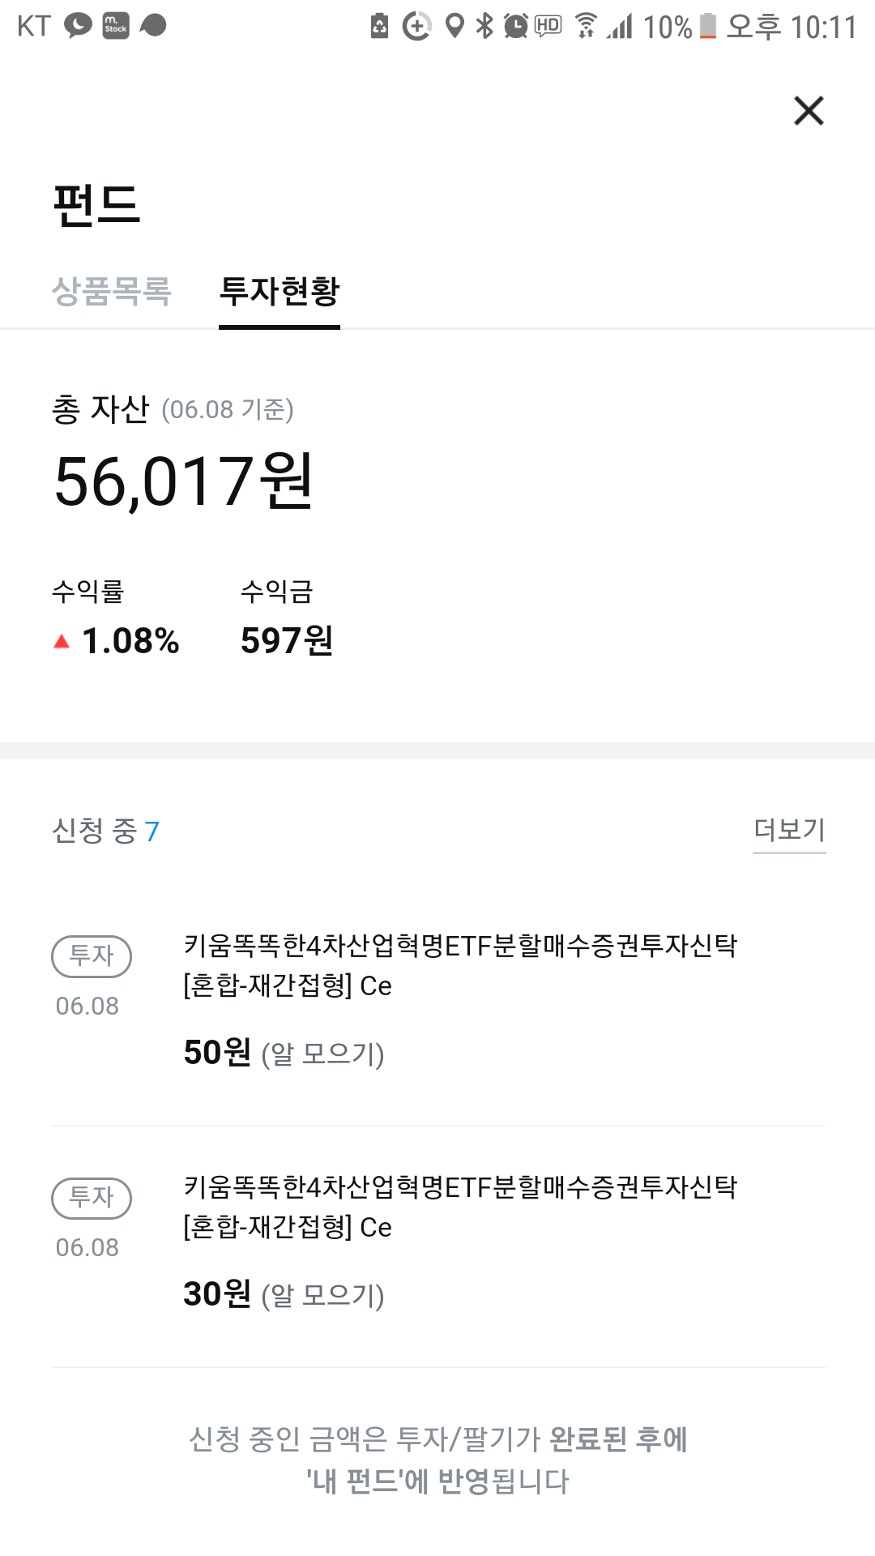Select the 투자현황 tab
The width and height of the screenshot is (875, 1556).
280,291
